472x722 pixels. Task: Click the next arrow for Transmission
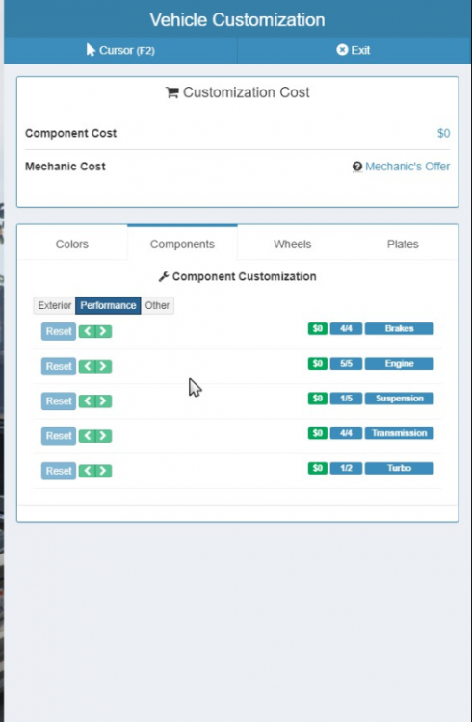point(103,436)
